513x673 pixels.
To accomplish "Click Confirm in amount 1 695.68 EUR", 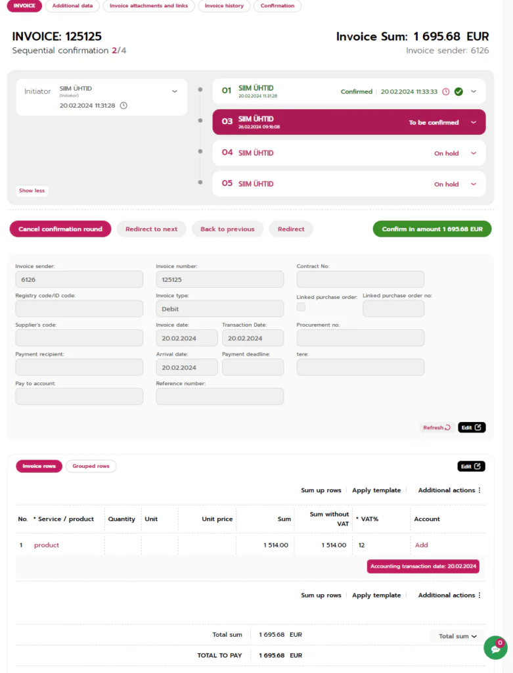I will tap(432, 229).
